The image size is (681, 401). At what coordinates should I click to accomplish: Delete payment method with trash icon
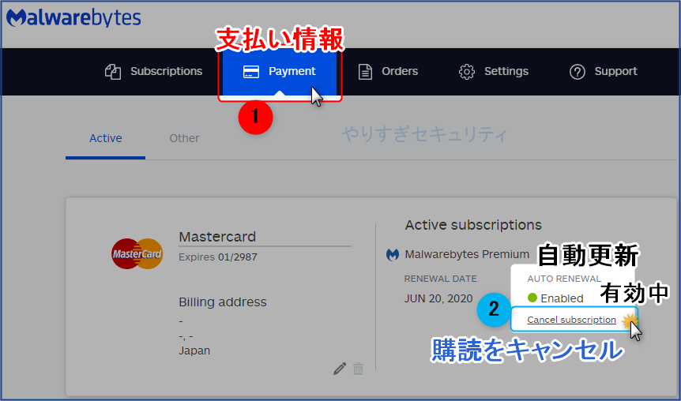pyautogui.click(x=359, y=369)
